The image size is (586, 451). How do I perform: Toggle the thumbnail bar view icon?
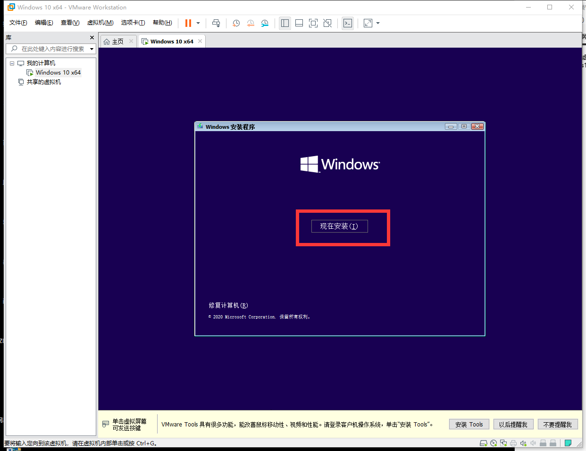pyautogui.click(x=299, y=23)
